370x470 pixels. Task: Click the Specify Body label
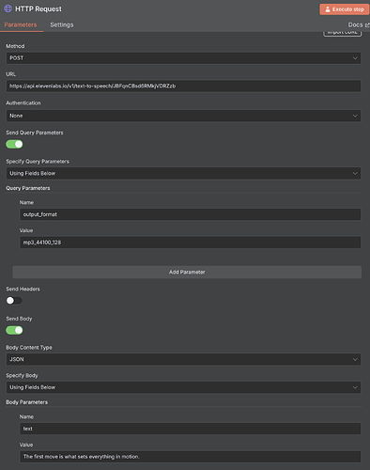click(22, 375)
